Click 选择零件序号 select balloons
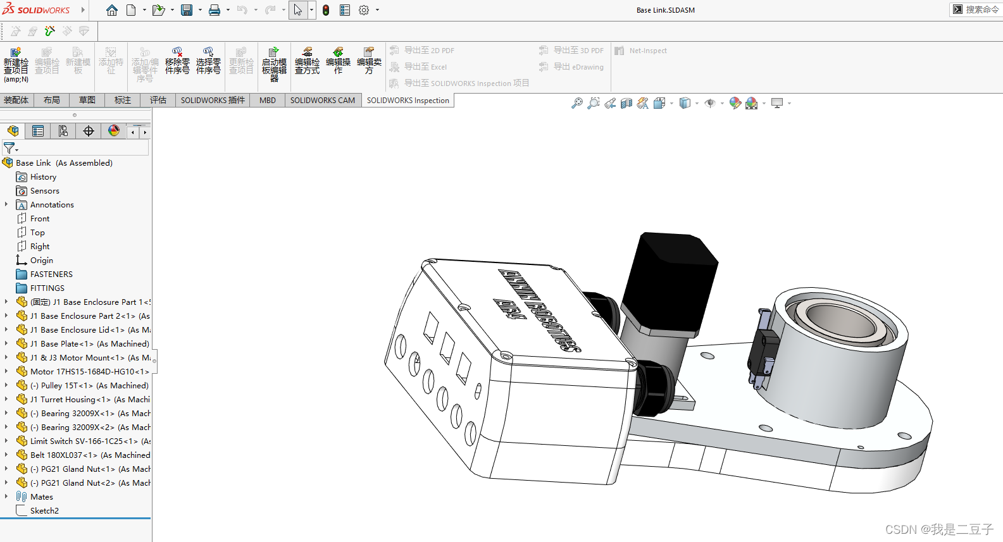 coord(208,61)
